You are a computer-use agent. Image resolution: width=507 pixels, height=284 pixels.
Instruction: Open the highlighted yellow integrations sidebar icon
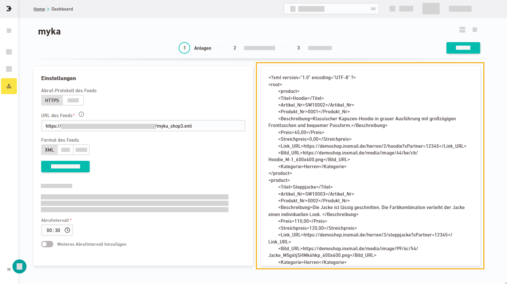pyautogui.click(x=9, y=86)
